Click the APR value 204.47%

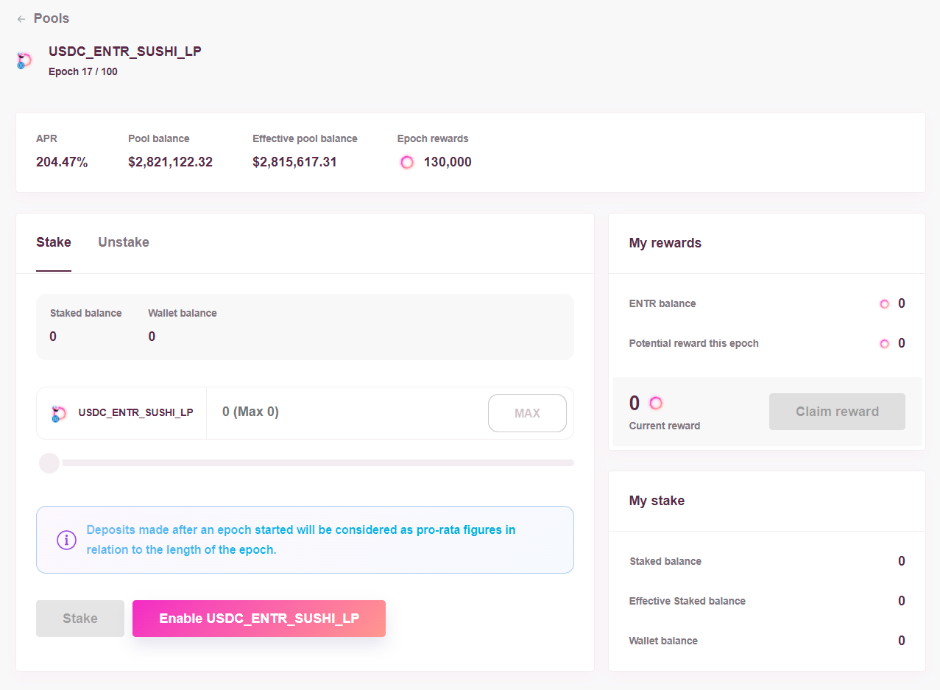tap(62, 163)
